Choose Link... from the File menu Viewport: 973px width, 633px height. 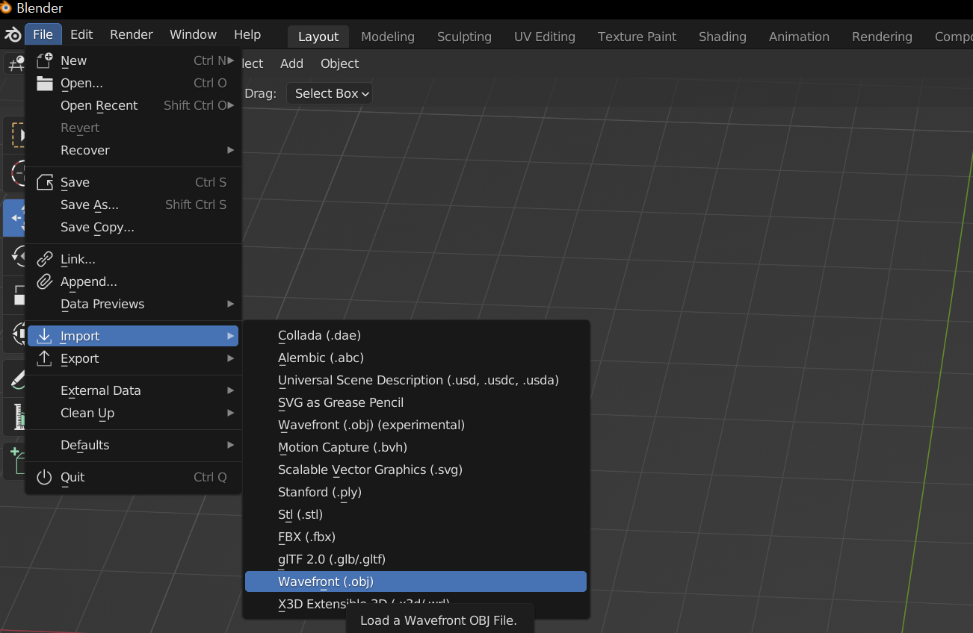click(133, 259)
